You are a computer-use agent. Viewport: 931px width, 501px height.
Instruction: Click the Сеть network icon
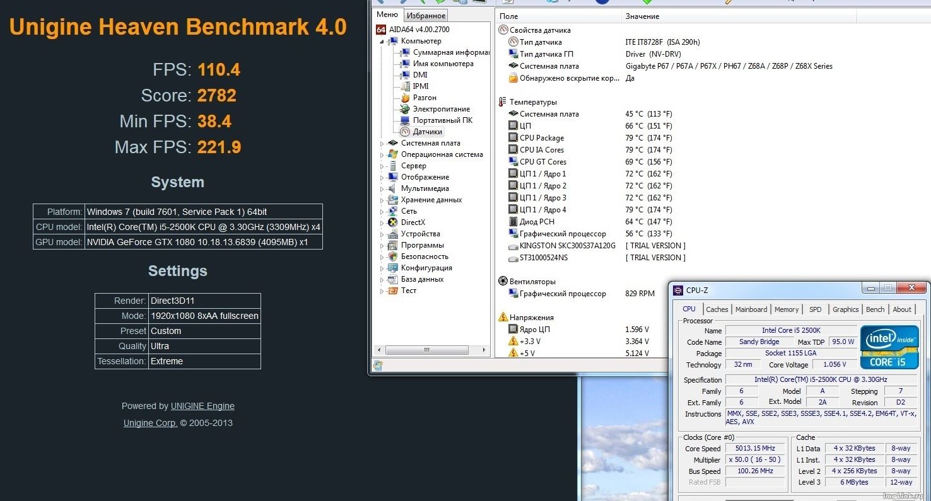point(394,211)
